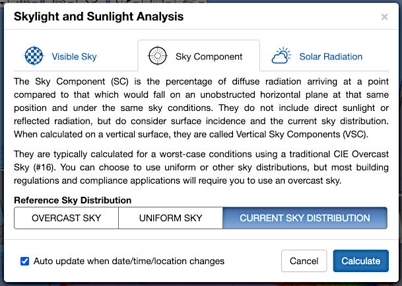Uncheck the Auto update checkbox
The width and height of the screenshot is (402, 286).
pos(25,261)
